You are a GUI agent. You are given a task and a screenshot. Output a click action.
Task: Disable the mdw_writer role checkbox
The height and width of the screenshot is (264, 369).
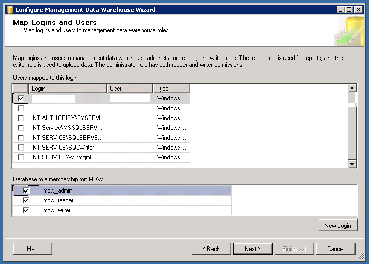26,210
